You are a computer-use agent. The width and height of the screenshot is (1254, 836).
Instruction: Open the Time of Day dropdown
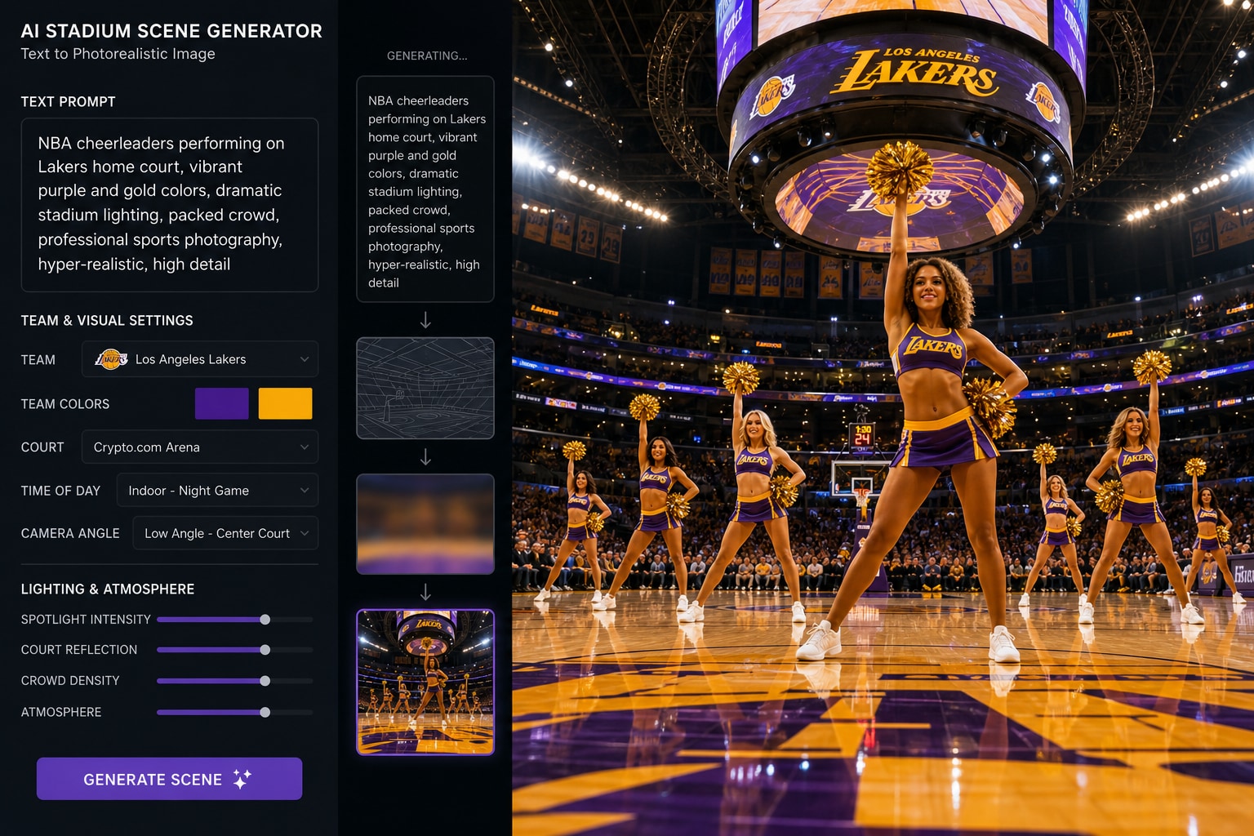(217, 491)
